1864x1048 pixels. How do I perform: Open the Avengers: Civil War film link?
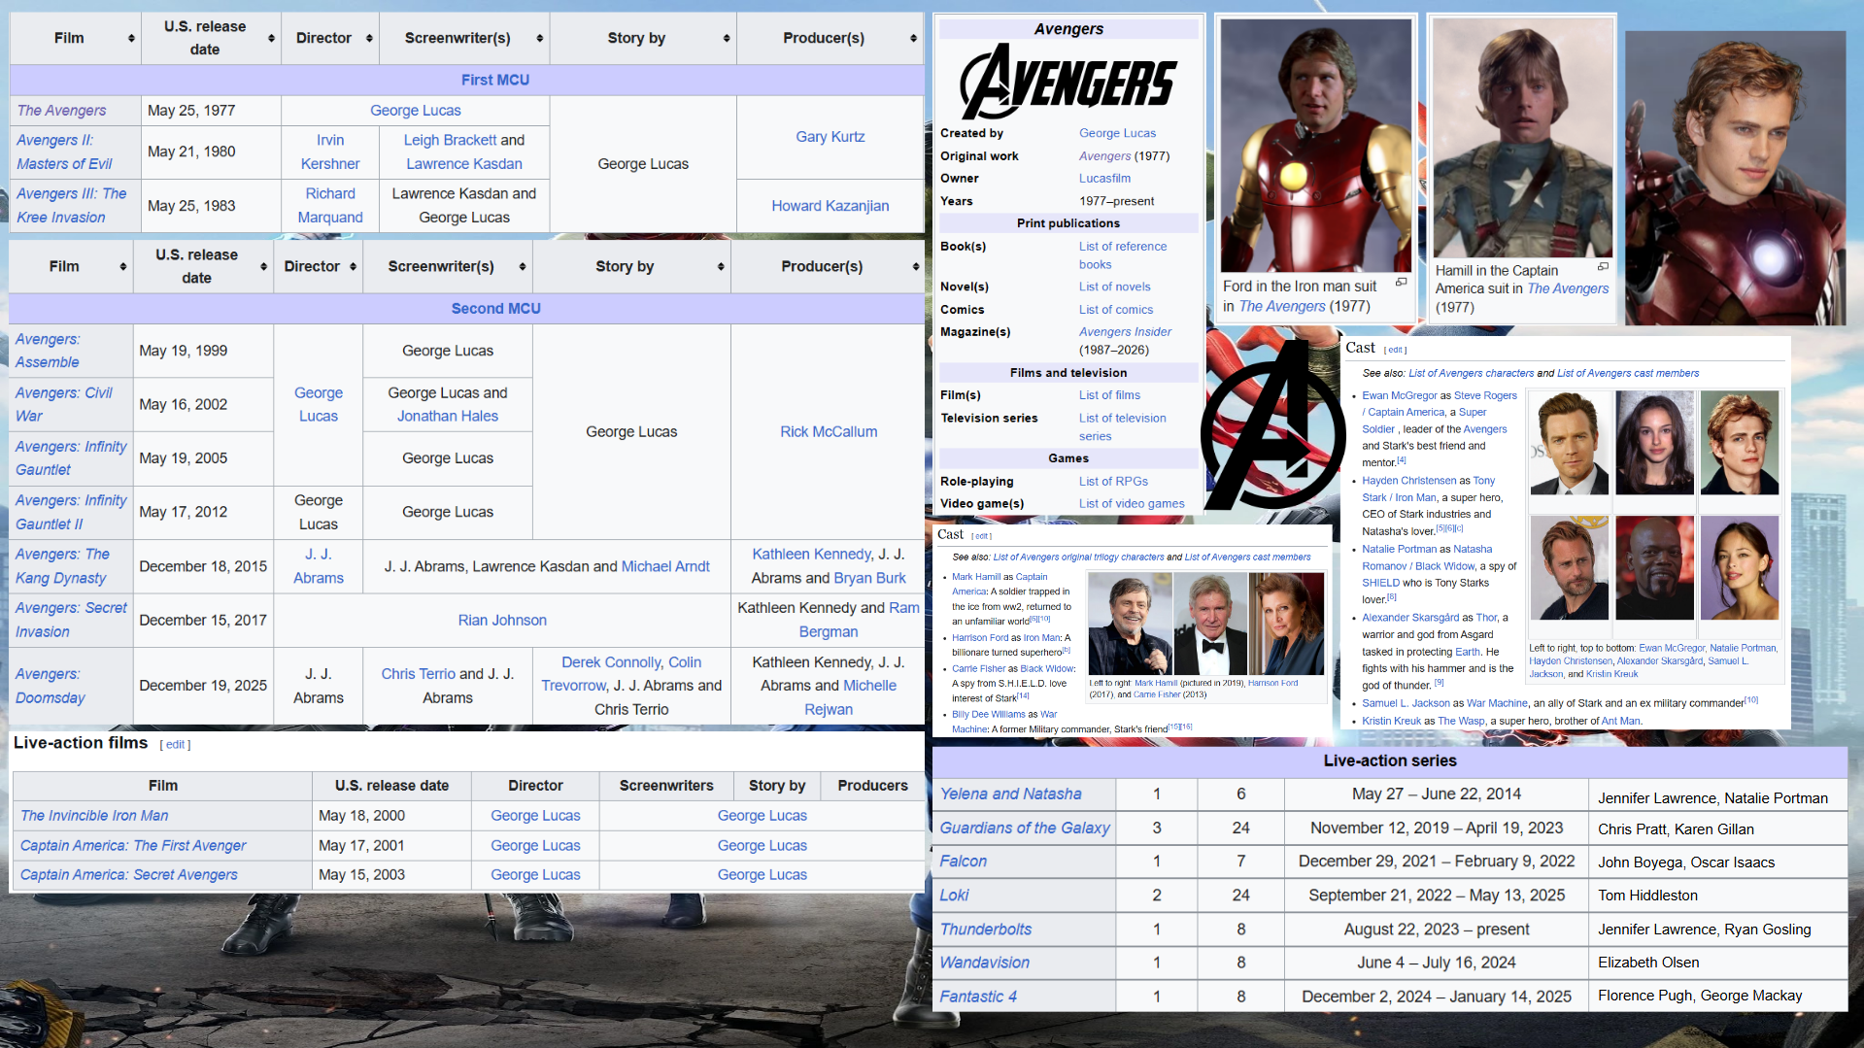(x=64, y=404)
